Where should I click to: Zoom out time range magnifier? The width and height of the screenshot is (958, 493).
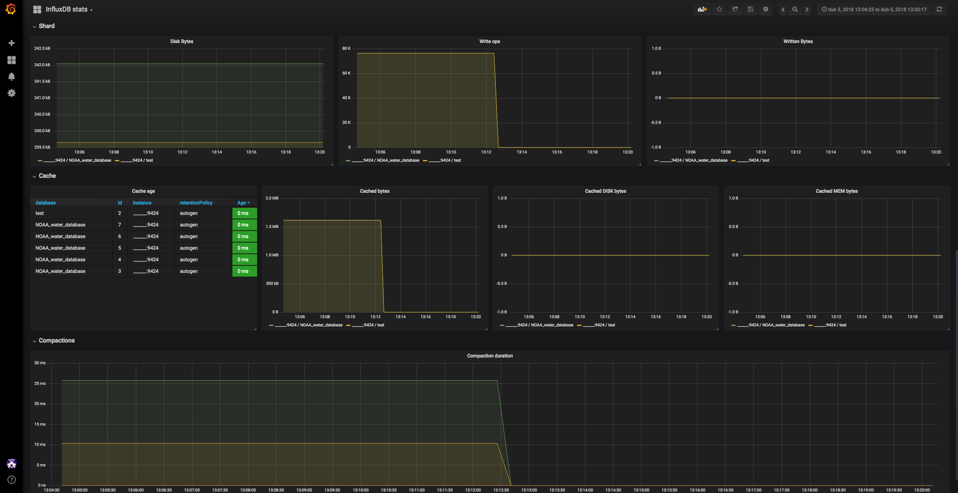795,9
